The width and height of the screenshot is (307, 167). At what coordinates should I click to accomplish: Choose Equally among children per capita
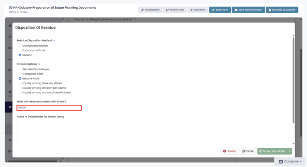click(x=20, y=88)
